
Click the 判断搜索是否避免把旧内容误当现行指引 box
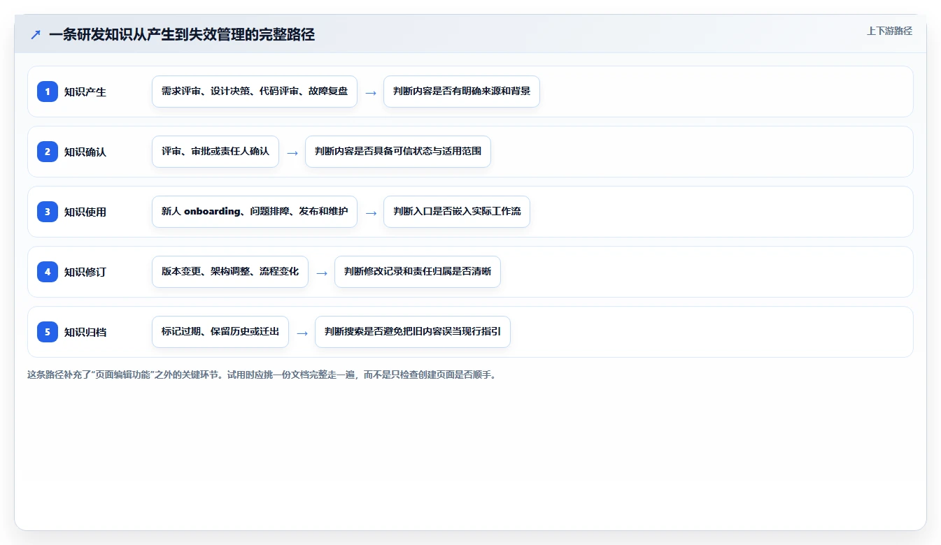point(413,332)
